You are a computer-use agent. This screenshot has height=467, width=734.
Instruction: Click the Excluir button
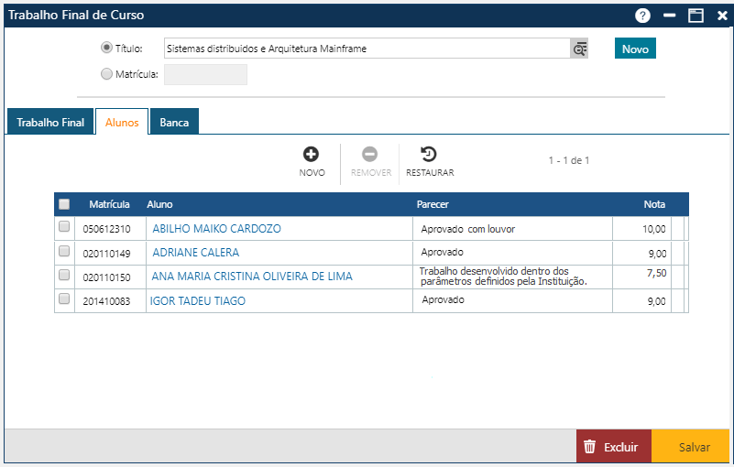click(614, 447)
